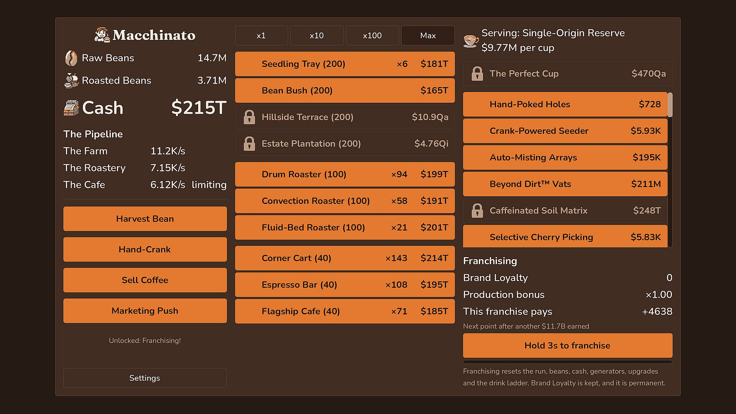Click Hold 3s to franchise button
The height and width of the screenshot is (414, 736).
point(568,345)
